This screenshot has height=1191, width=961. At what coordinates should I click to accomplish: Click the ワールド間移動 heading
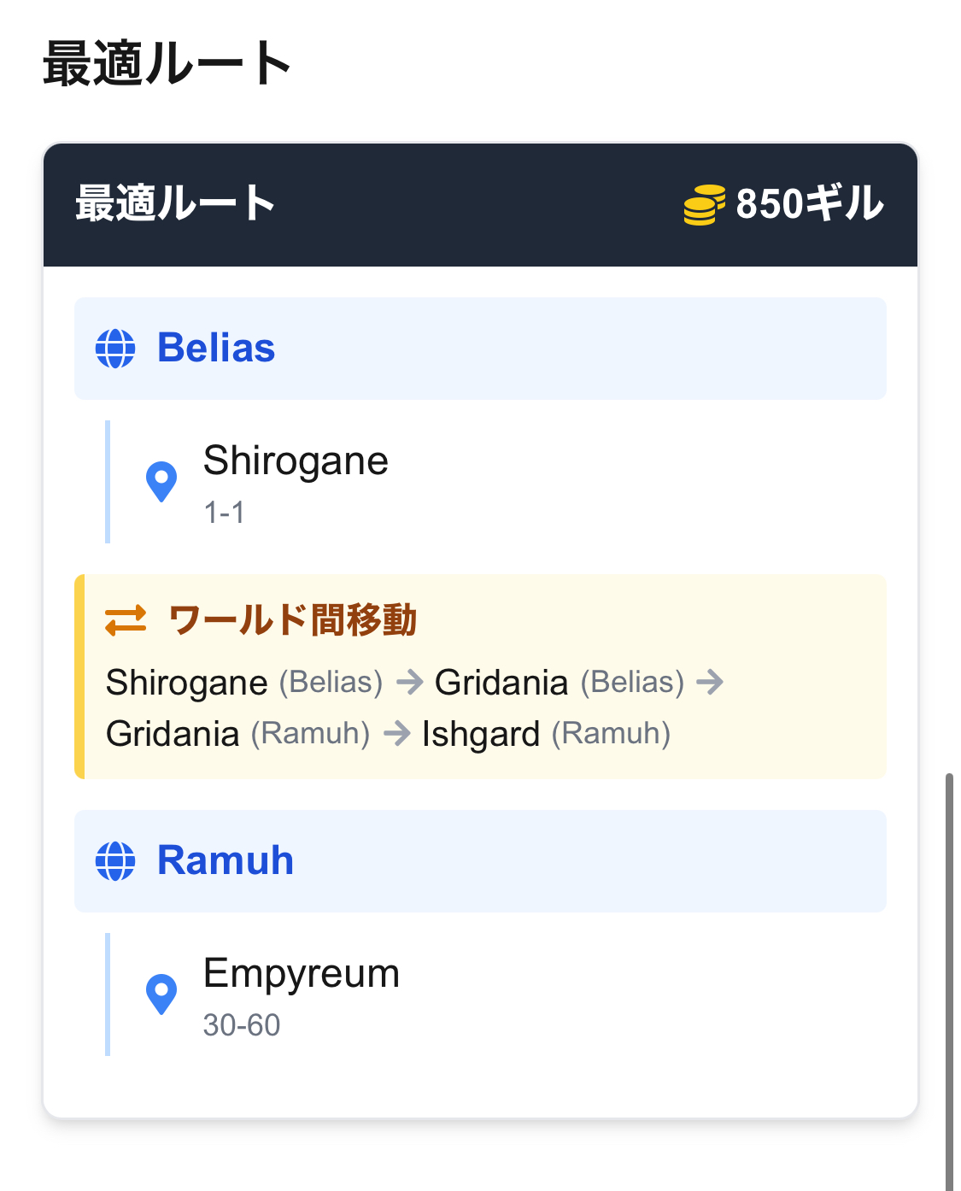pyautogui.click(x=292, y=621)
